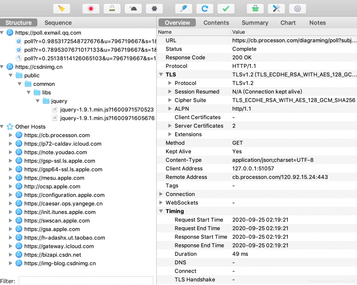Select the Overview tab
The height and width of the screenshot is (285, 357).
(177, 23)
